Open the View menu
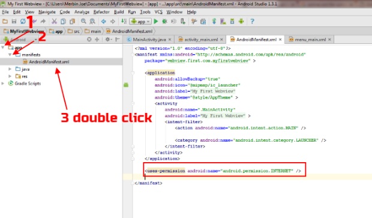The image size is (372, 218). pyautogui.click(x=29, y=12)
